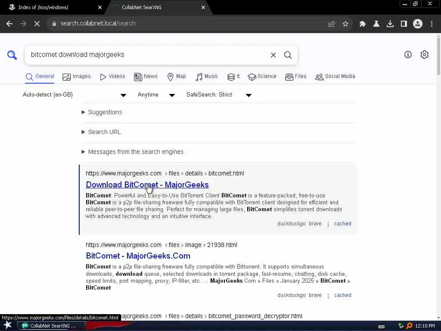
Task: Click the taskbar clock 12:10 PM
Action: point(425,326)
